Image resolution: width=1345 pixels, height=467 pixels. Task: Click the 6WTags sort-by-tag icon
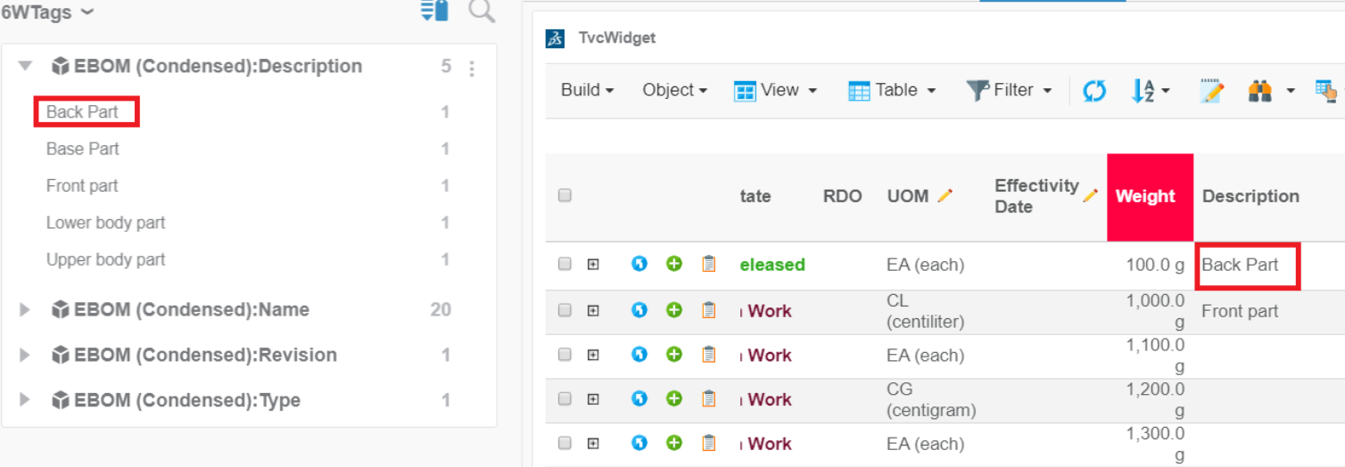[x=434, y=12]
